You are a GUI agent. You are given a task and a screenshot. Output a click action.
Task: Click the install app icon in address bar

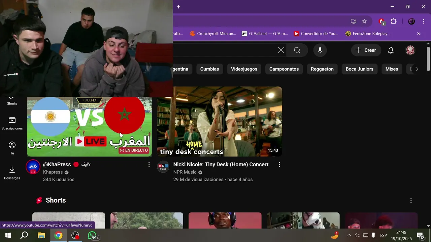pyautogui.click(x=353, y=21)
